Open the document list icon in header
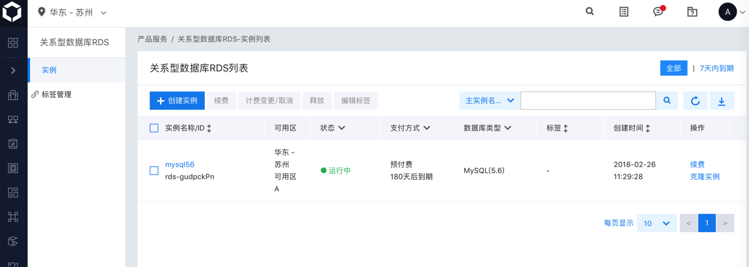This screenshot has width=749, height=267. pyautogui.click(x=624, y=12)
